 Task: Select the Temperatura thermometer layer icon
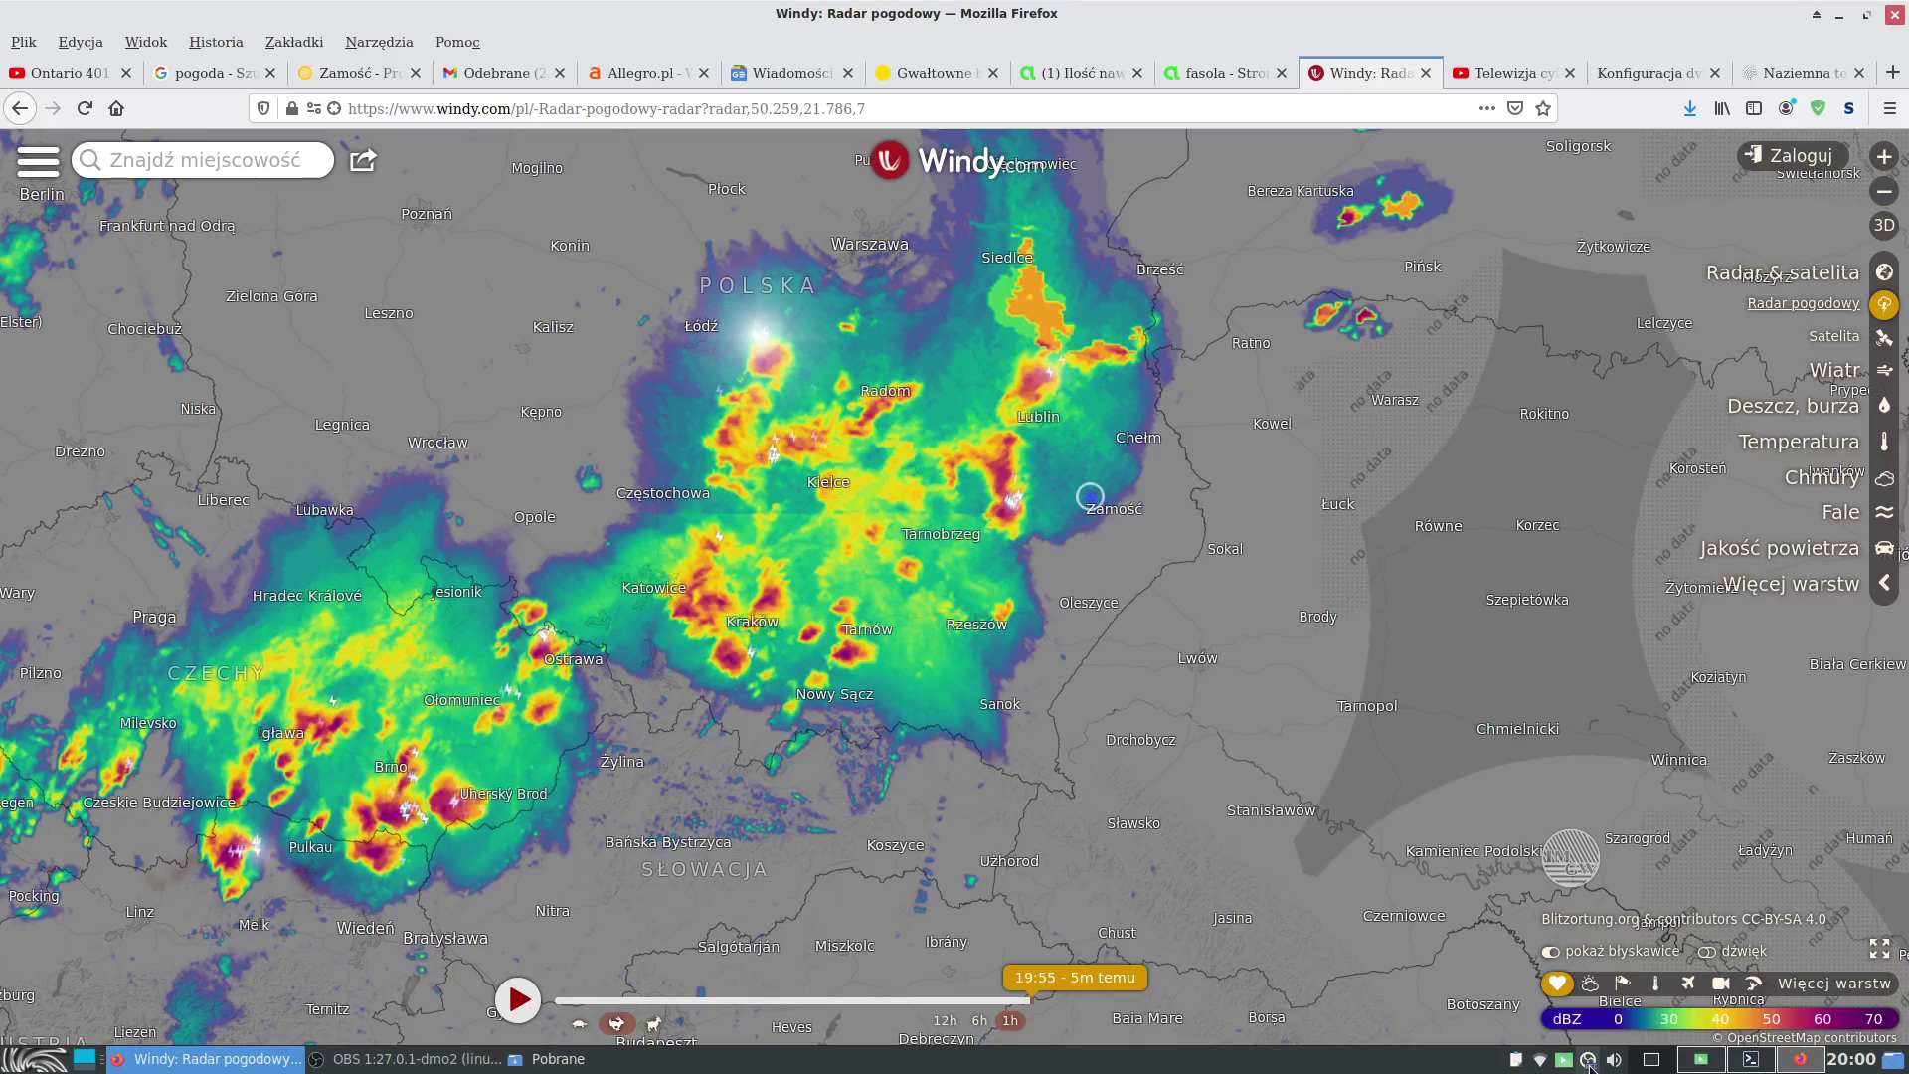pos(1883,442)
